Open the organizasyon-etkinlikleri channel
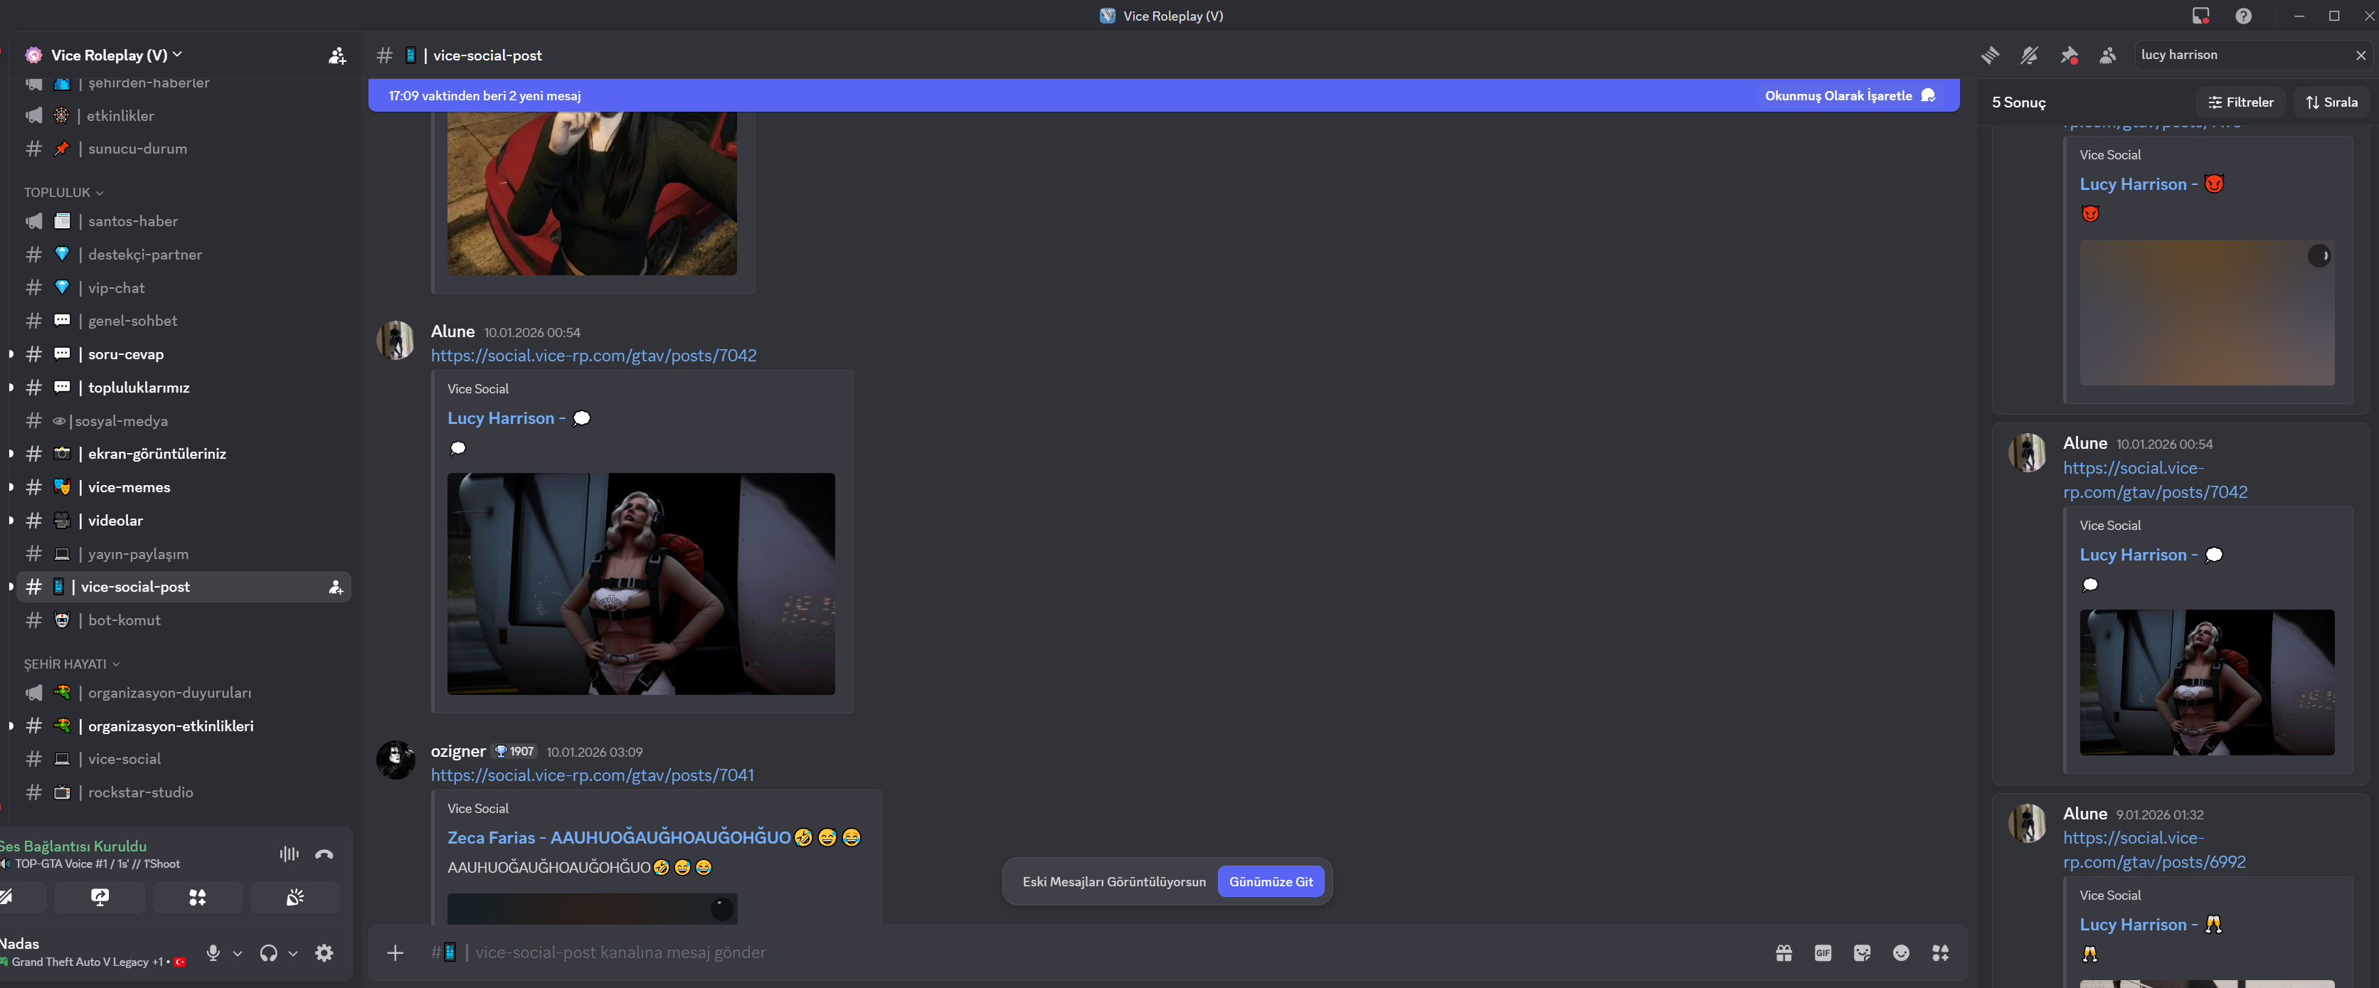Screen dimensions: 2379x988 tap(184, 726)
